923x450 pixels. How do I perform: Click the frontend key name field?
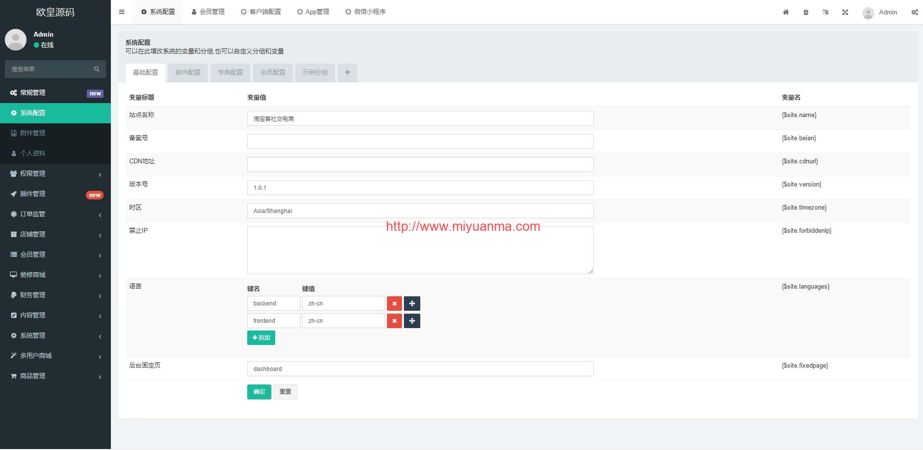point(274,321)
